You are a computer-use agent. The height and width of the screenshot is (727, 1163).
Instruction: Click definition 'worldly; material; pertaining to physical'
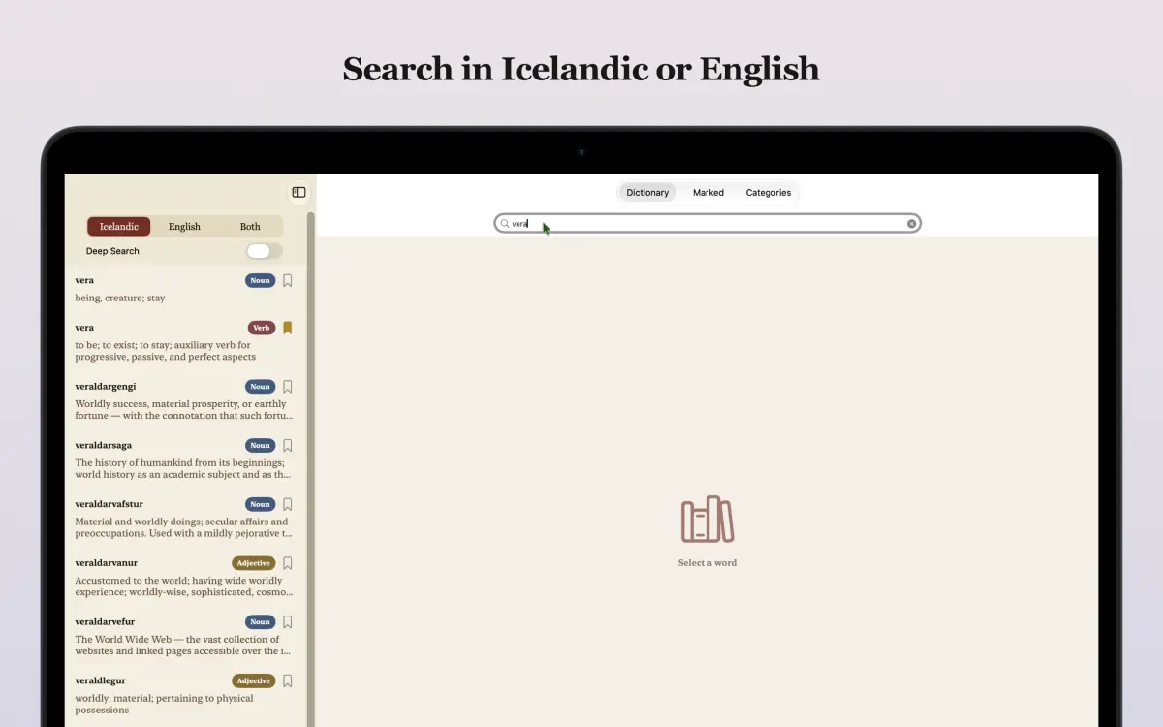point(165,705)
